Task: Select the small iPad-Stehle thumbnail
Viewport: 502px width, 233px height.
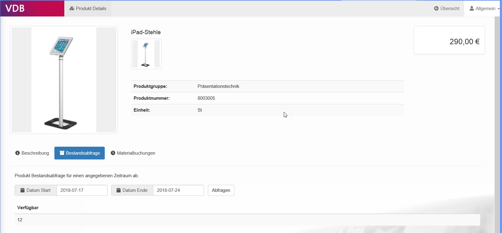Action: (x=146, y=54)
